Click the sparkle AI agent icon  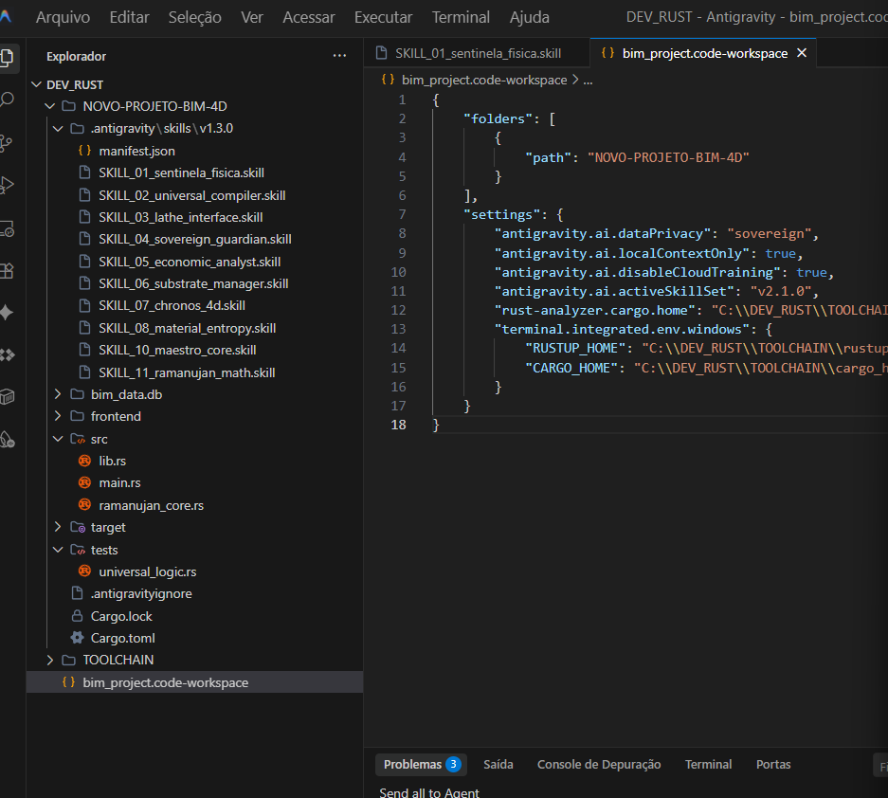point(8,312)
